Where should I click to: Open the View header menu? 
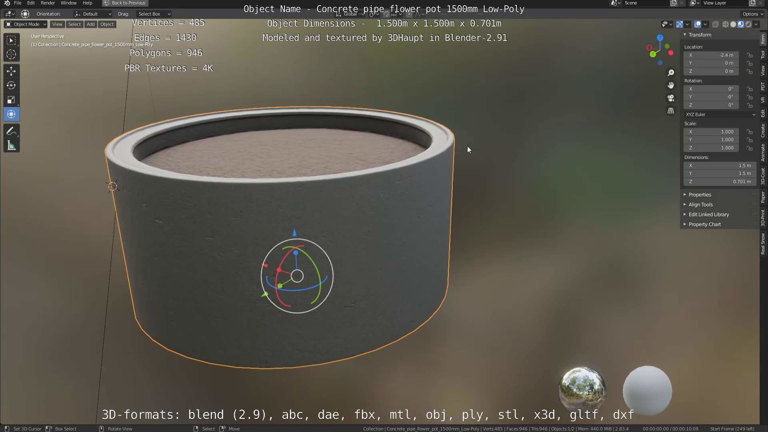pos(57,24)
